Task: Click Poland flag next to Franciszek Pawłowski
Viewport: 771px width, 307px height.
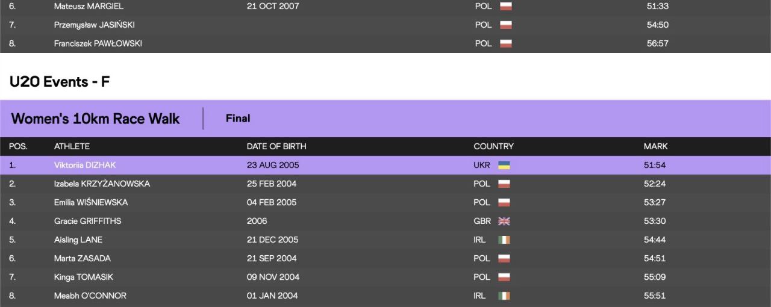Action: [x=505, y=43]
